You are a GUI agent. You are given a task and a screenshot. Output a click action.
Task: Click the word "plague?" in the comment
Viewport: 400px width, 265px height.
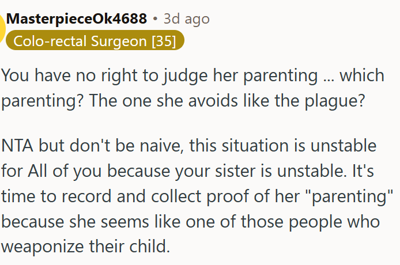click(335, 101)
